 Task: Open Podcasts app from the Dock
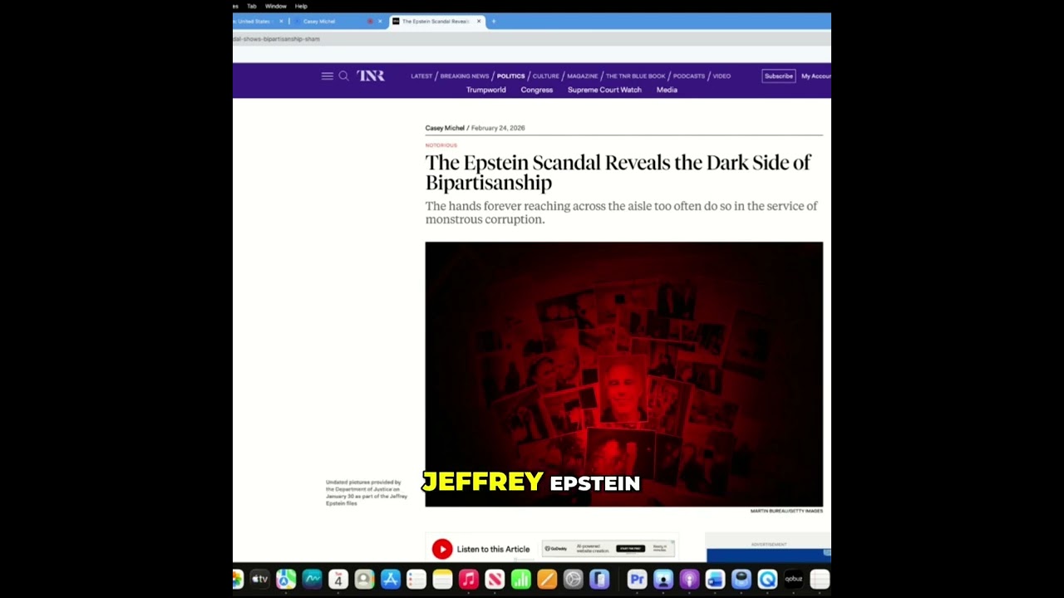pos(689,579)
